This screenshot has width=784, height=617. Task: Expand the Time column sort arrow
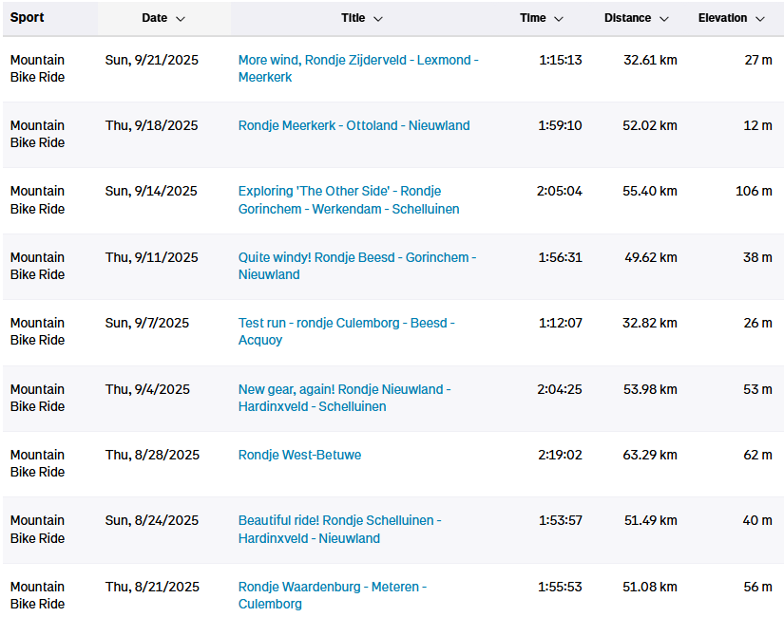coord(559,19)
